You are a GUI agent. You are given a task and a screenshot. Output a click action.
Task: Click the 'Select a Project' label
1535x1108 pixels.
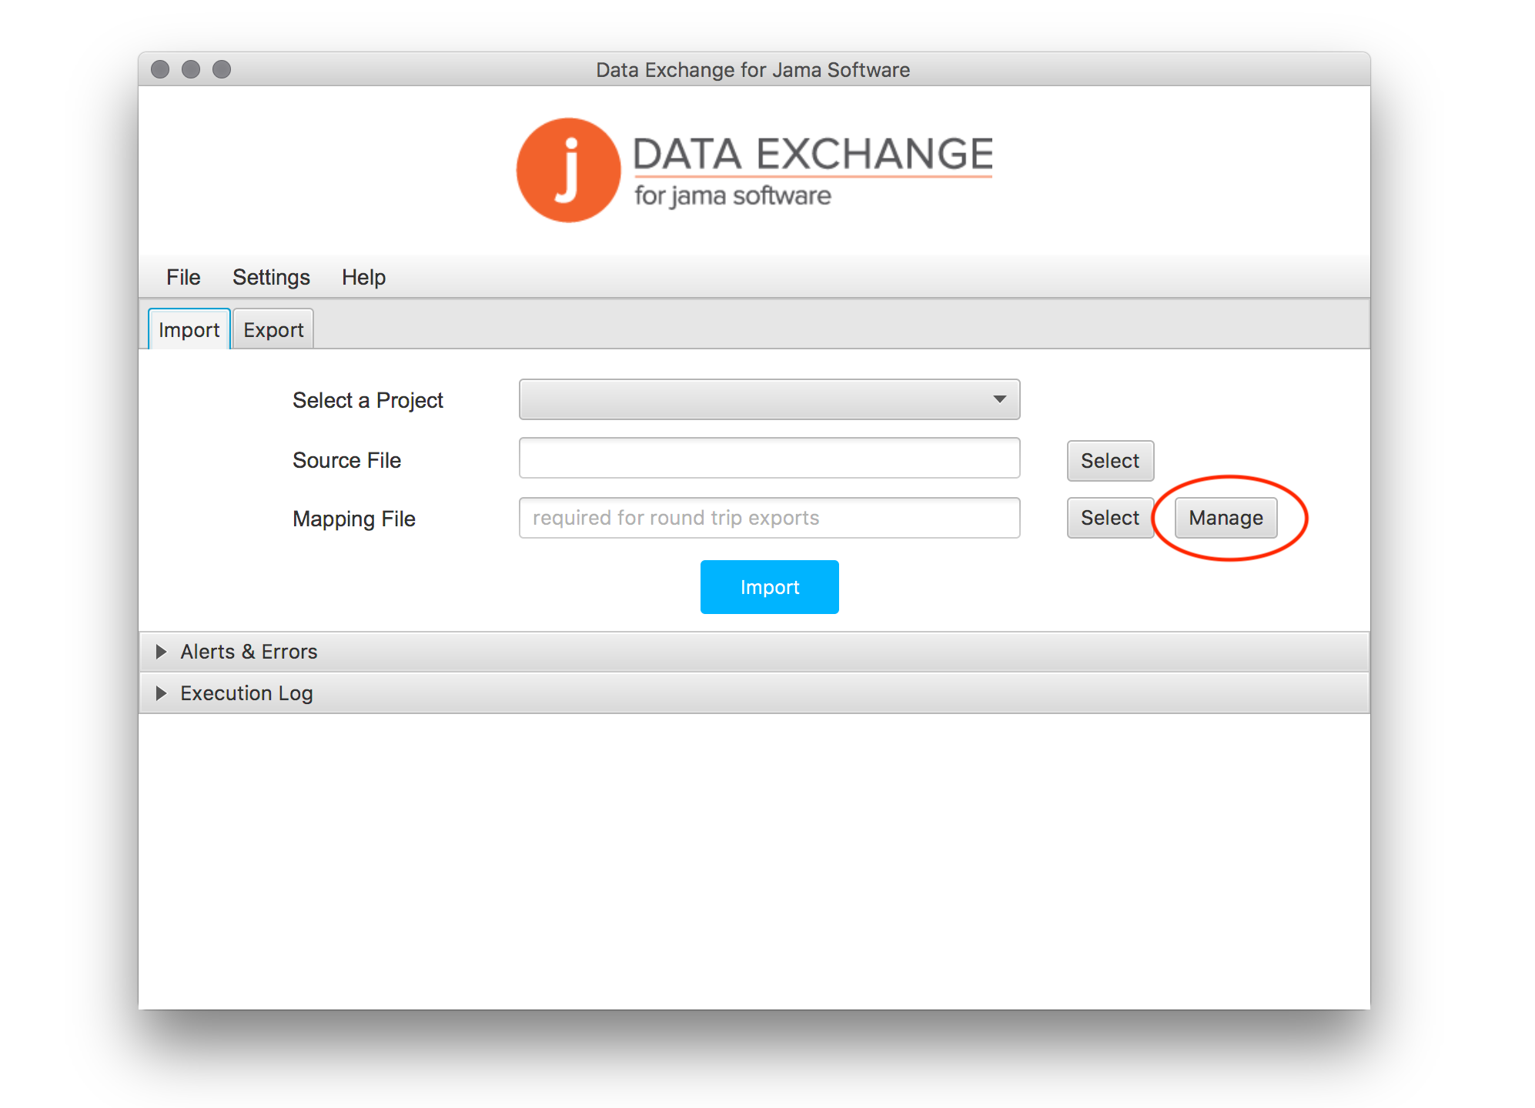[368, 401]
